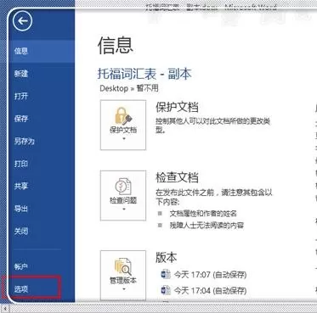Expand the 检查问题 dropdown button
This screenshot has width=317, height=313.
click(123, 195)
